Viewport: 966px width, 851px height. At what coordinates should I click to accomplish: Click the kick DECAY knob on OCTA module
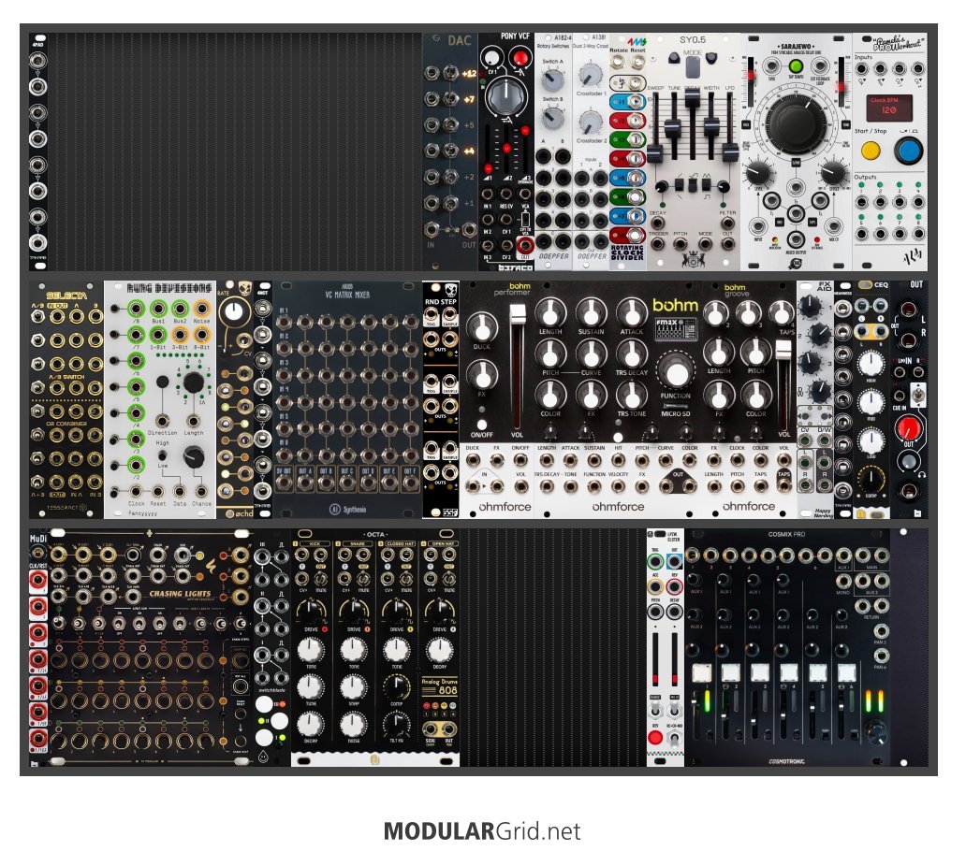[311, 724]
